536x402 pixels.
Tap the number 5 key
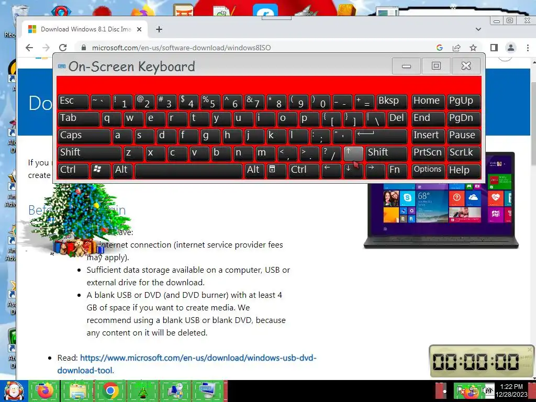tap(210, 102)
